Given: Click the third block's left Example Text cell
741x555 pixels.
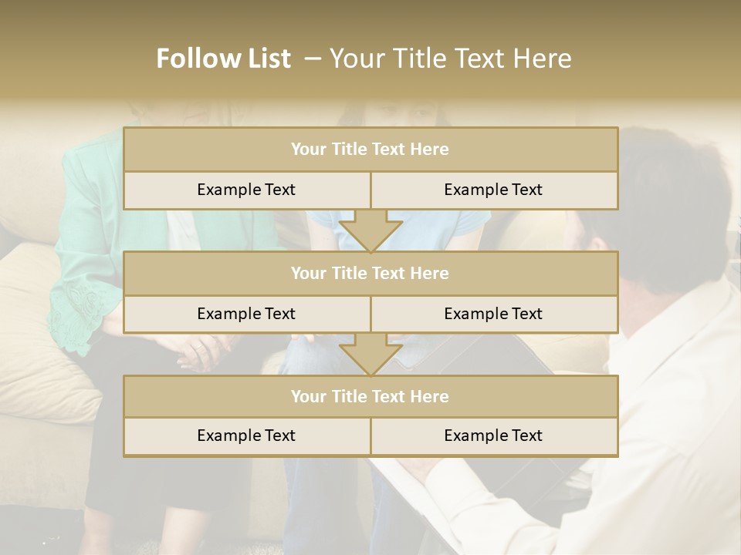Looking at the screenshot, I should click(246, 436).
